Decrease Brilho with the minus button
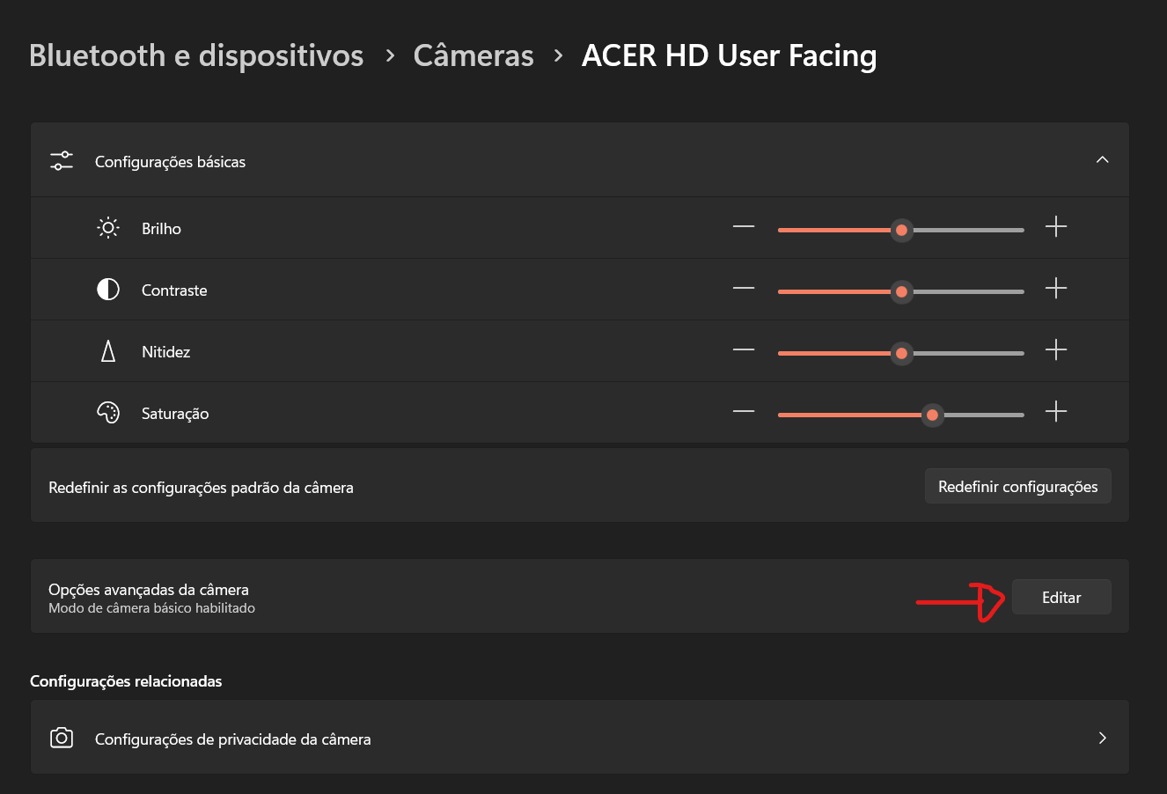Screen dimensions: 1167x794 [x=744, y=227]
